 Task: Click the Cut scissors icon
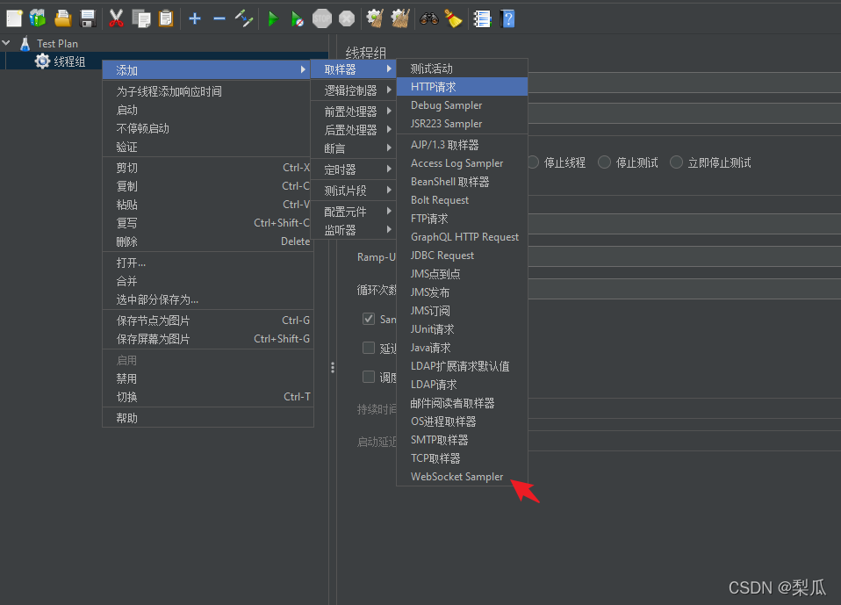[x=116, y=18]
